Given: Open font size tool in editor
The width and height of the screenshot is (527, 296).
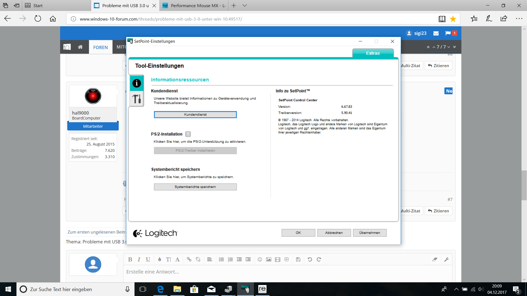Looking at the screenshot, I should click(169, 259).
